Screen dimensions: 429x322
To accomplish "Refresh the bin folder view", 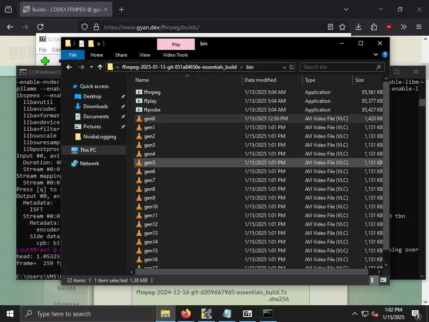I will [x=292, y=67].
